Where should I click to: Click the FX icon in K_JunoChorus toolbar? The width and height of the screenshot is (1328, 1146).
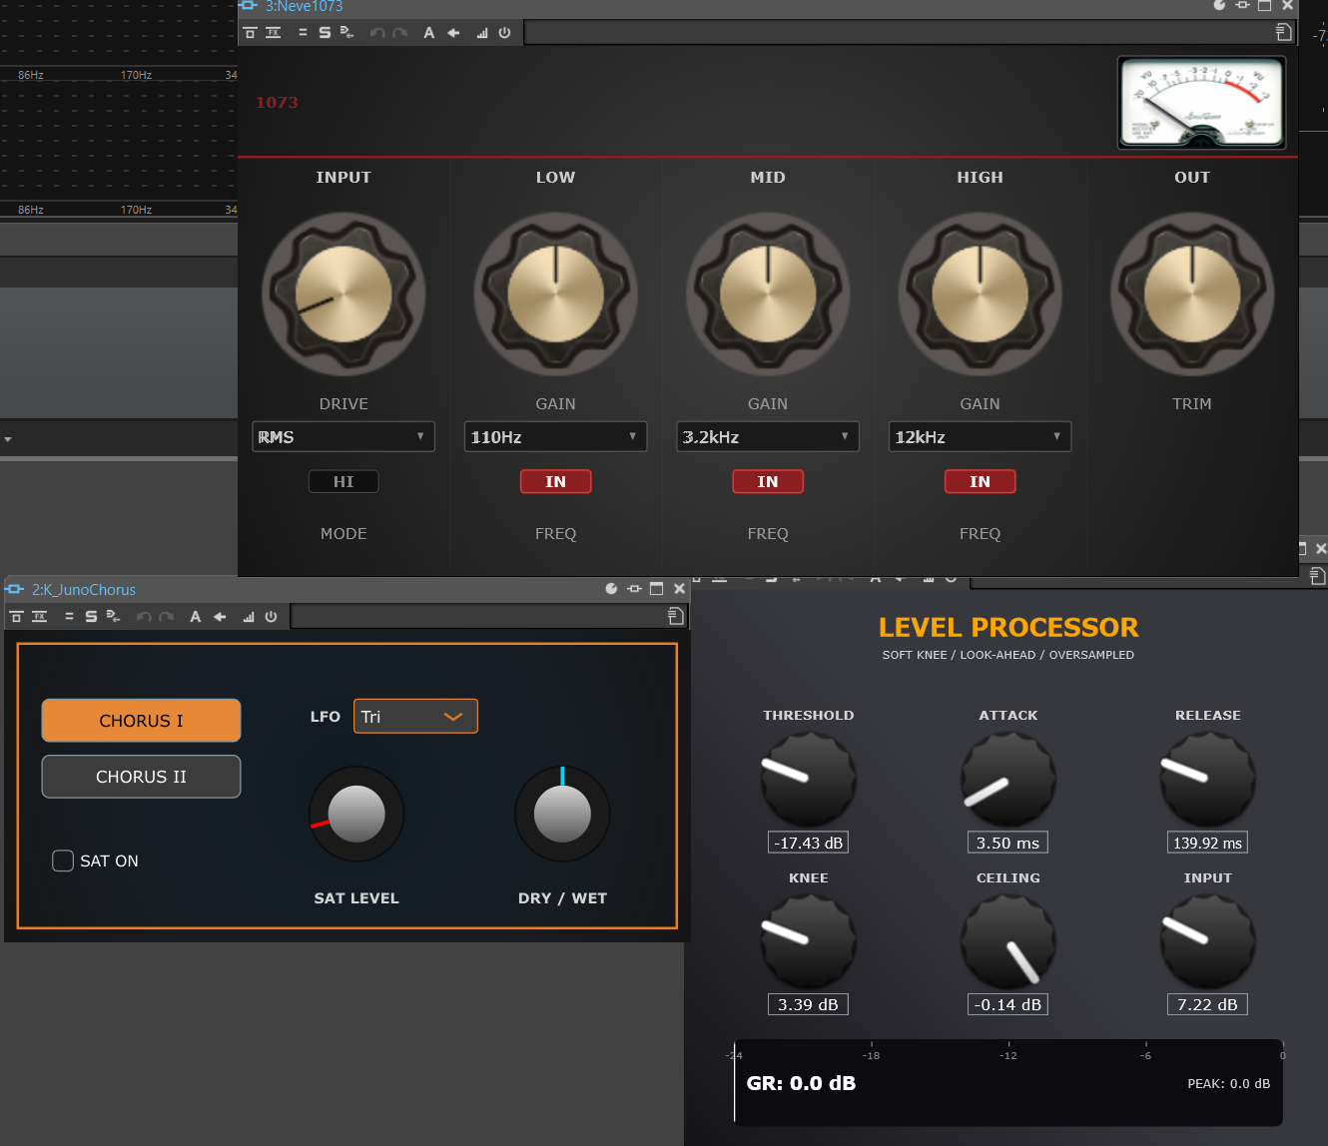point(39,617)
